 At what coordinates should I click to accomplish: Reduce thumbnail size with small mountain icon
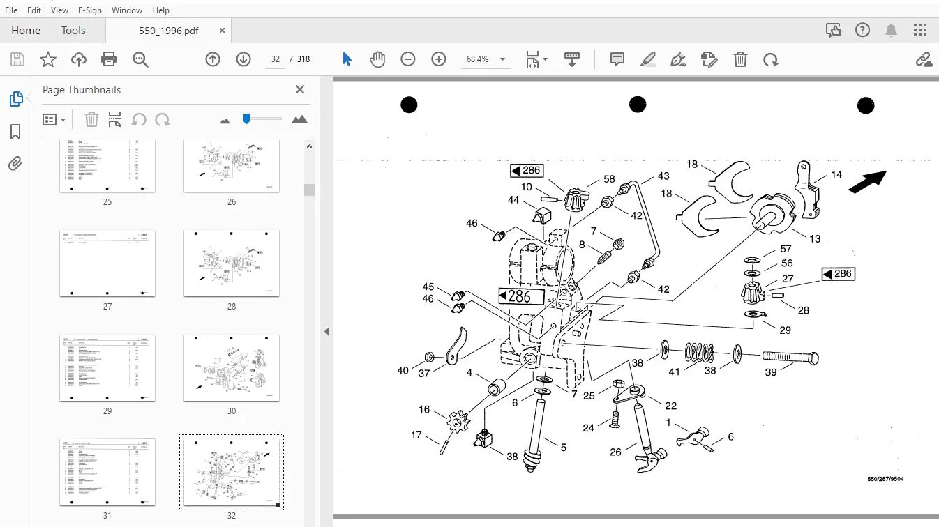click(225, 121)
